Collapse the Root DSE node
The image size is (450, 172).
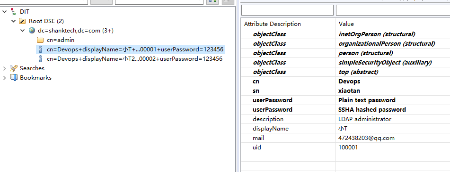pyautogui.click(x=14, y=21)
